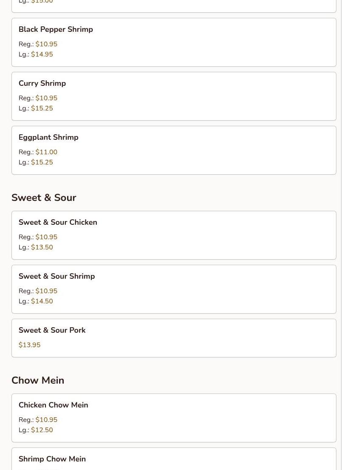Click the Shrimp Chow Mein item title

(x=52, y=459)
